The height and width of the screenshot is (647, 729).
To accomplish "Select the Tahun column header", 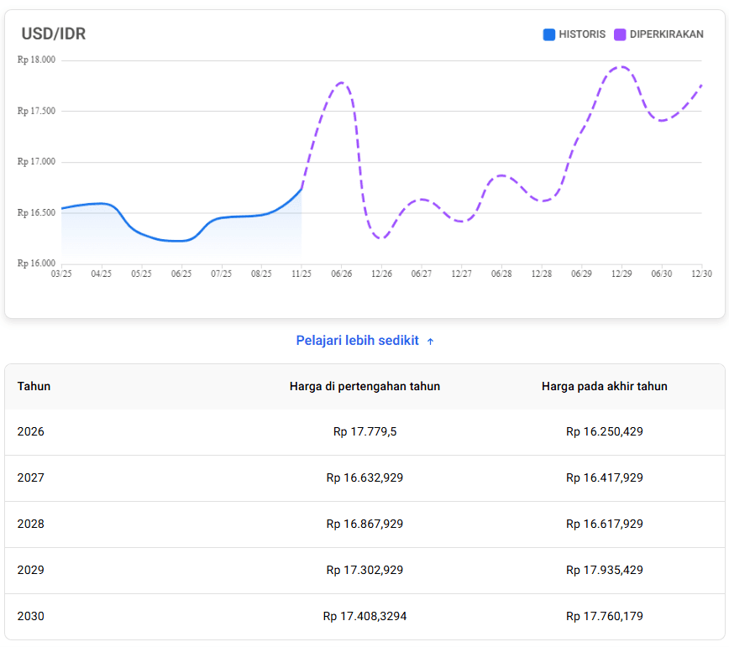I will click(33, 386).
